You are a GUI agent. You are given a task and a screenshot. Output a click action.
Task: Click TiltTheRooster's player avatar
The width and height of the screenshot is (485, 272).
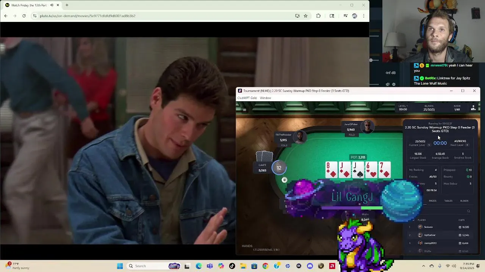coord(300,137)
